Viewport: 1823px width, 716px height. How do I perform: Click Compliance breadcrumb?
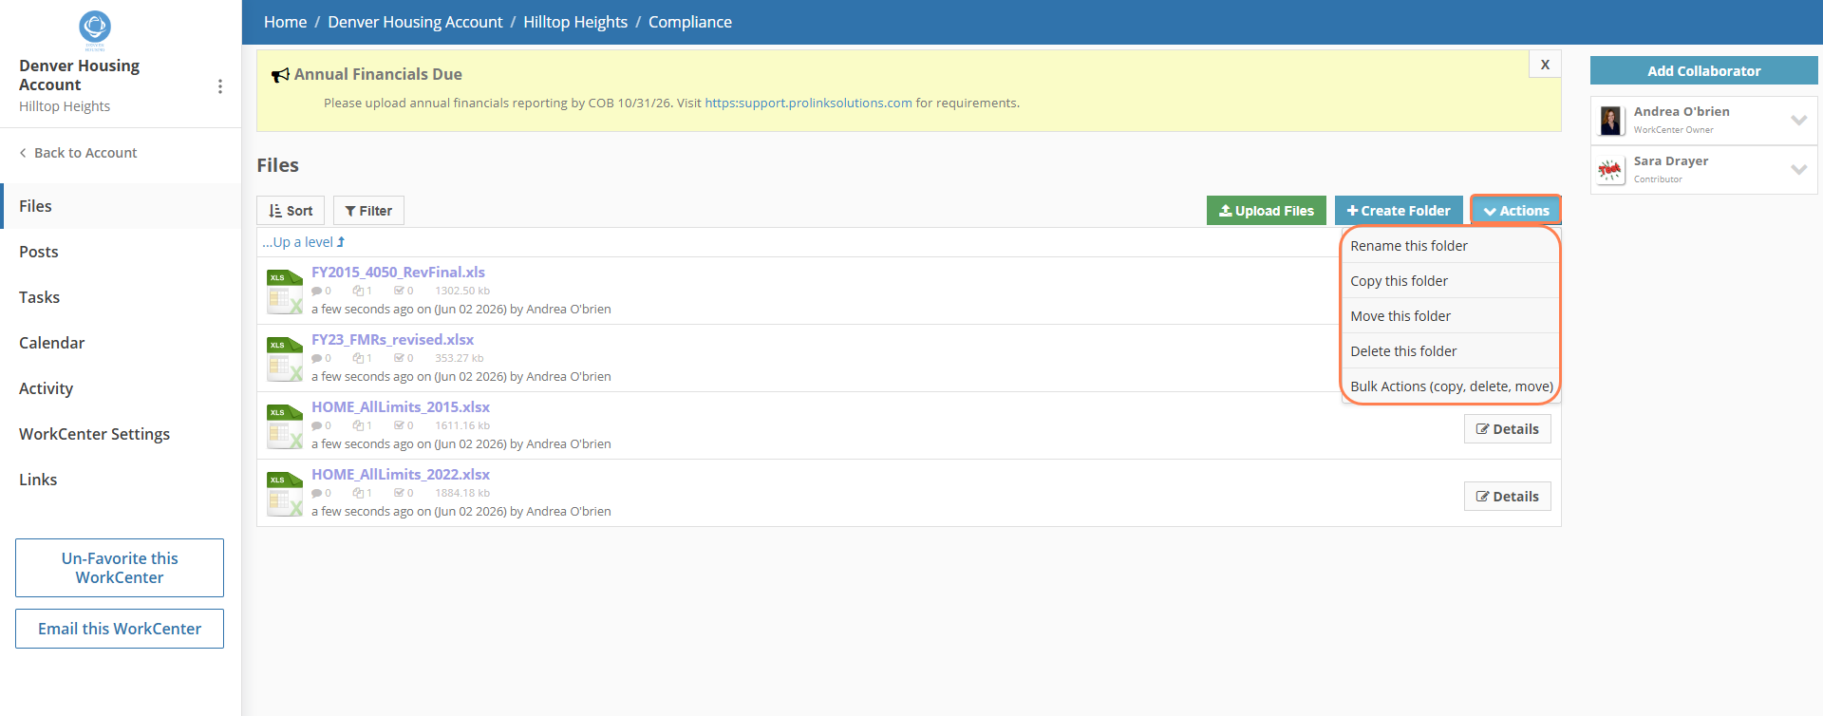[690, 22]
